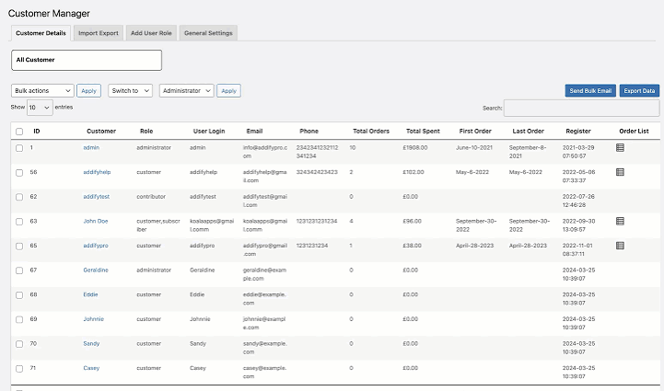Select phone number 324342423423

click(x=317, y=172)
